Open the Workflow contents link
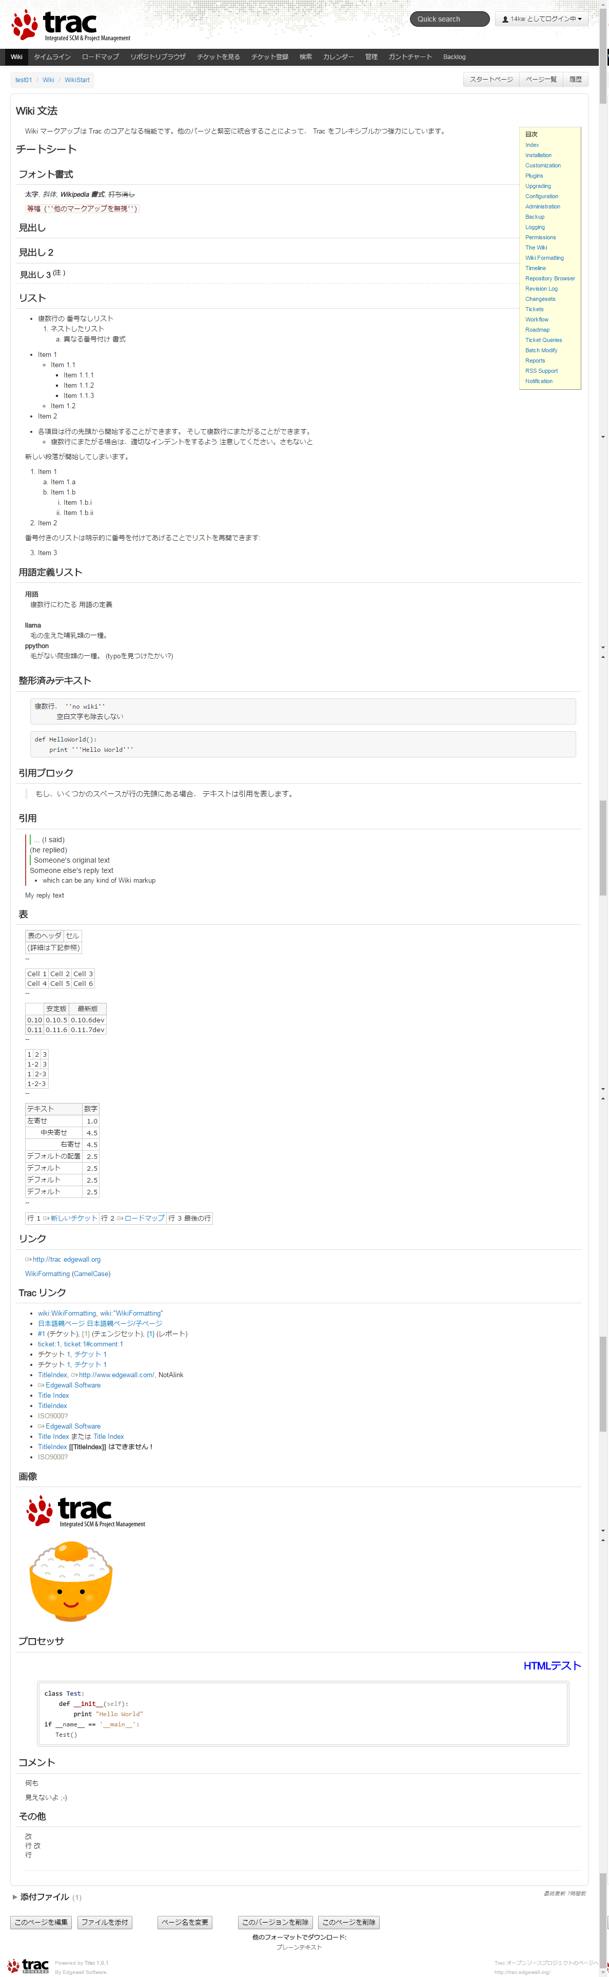The image size is (609, 1977). pyautogui.click(x=536, y=319)
